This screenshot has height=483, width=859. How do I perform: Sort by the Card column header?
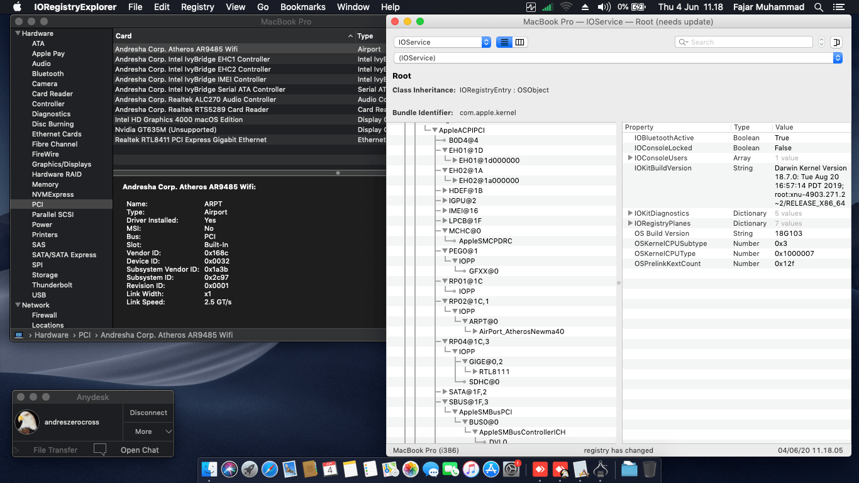pos(234,36)
